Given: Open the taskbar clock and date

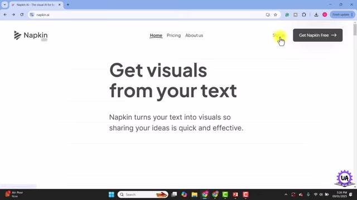Looking at the screenshot, I should click(x=340, y=194).
